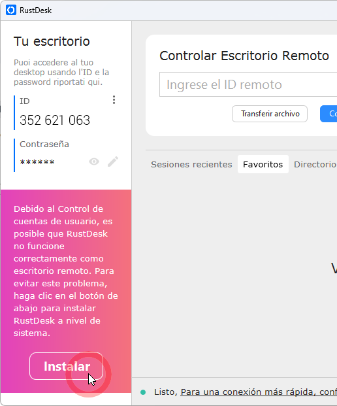This screenshot has height=406, width=337.
Task: Click the 'Controlar Escritorio Remoto' heading
Action: point(244,56)
